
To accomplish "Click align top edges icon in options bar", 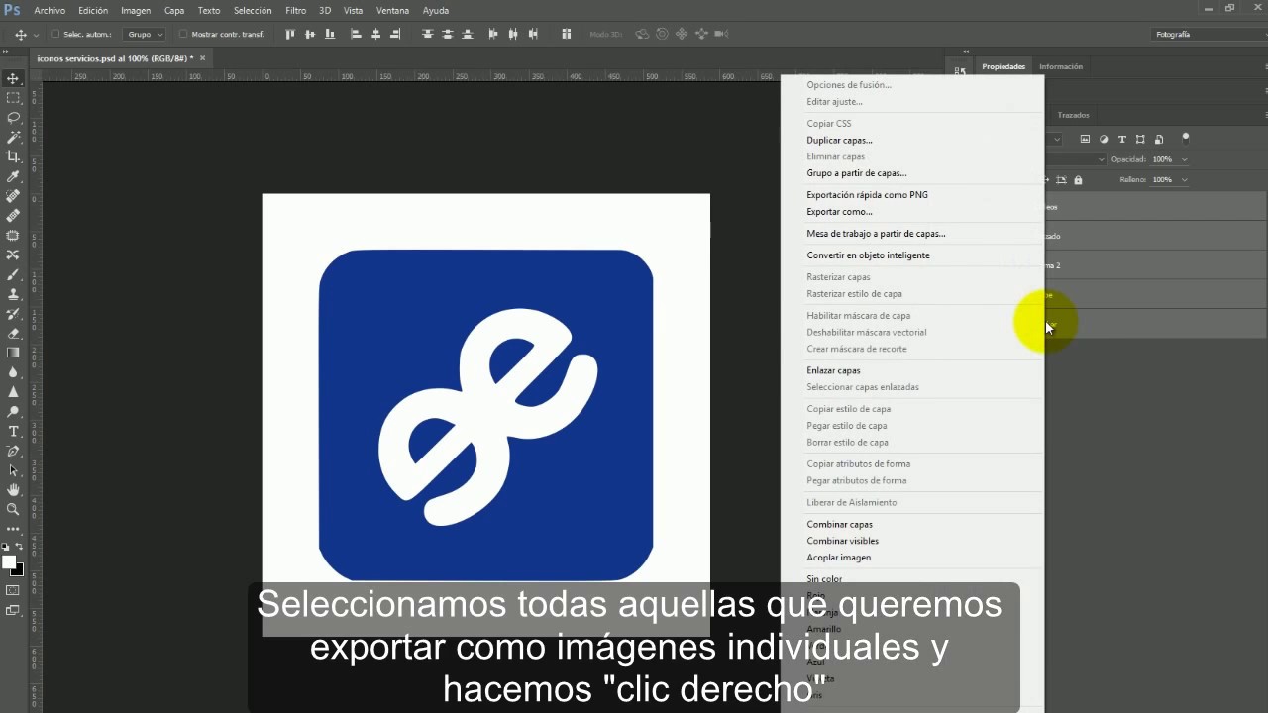I will pyautogui.click(x=290, y=34).
